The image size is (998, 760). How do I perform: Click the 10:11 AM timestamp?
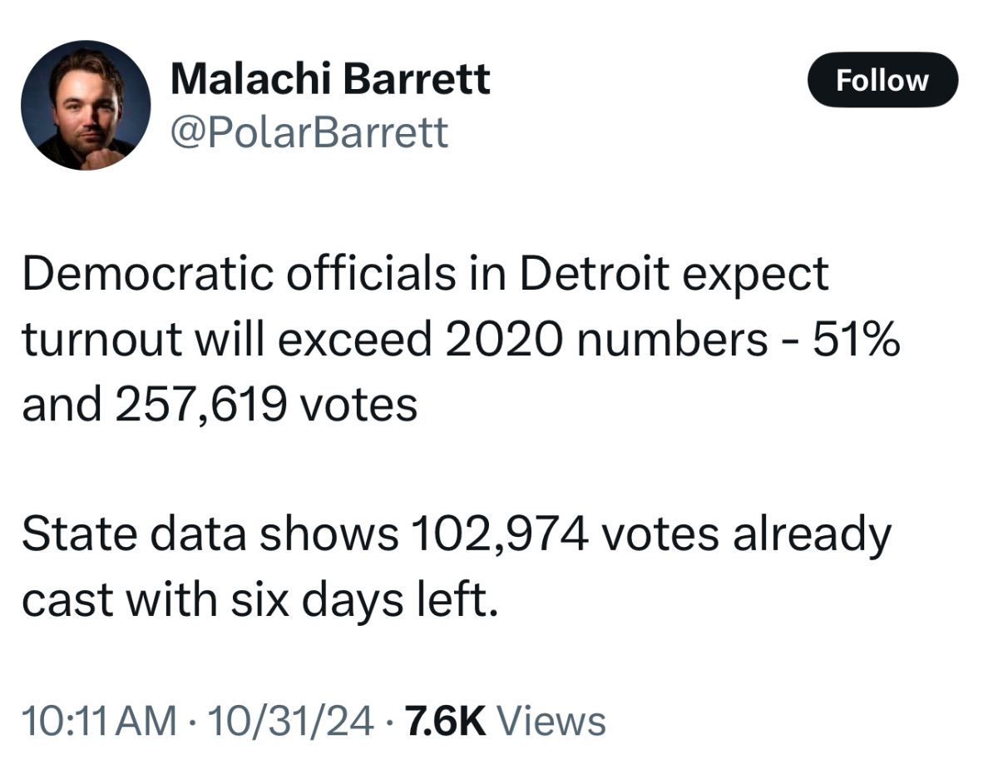(99, 720)
